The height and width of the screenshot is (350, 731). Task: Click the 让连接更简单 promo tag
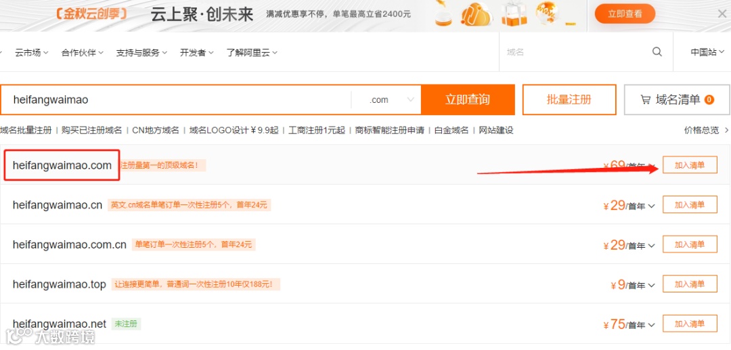pyautogui.click(x=196, y=284)
